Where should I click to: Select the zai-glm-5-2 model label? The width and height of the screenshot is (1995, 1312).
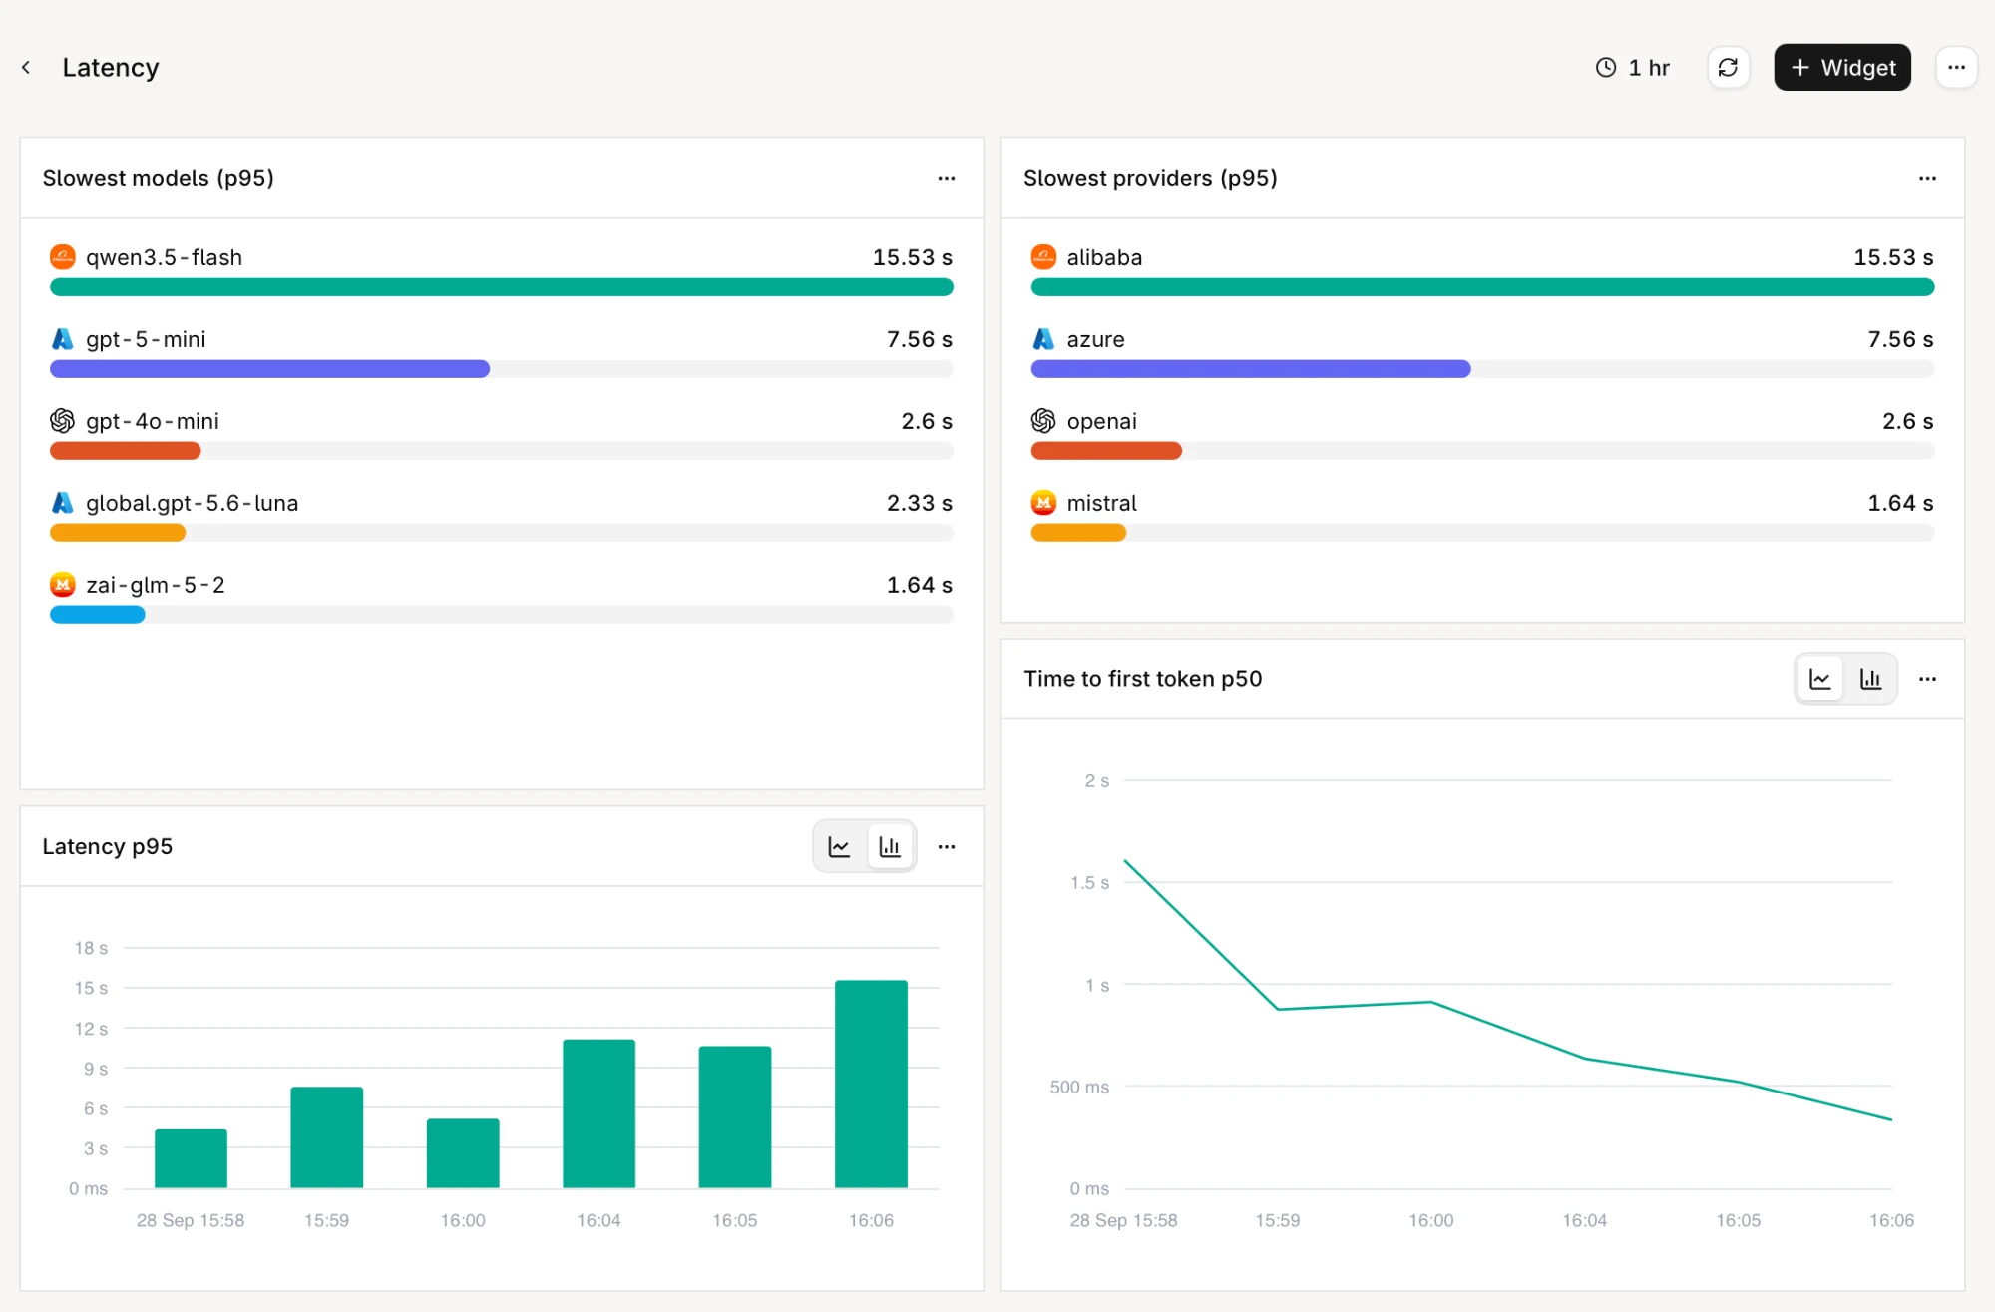tap(156, 585)
